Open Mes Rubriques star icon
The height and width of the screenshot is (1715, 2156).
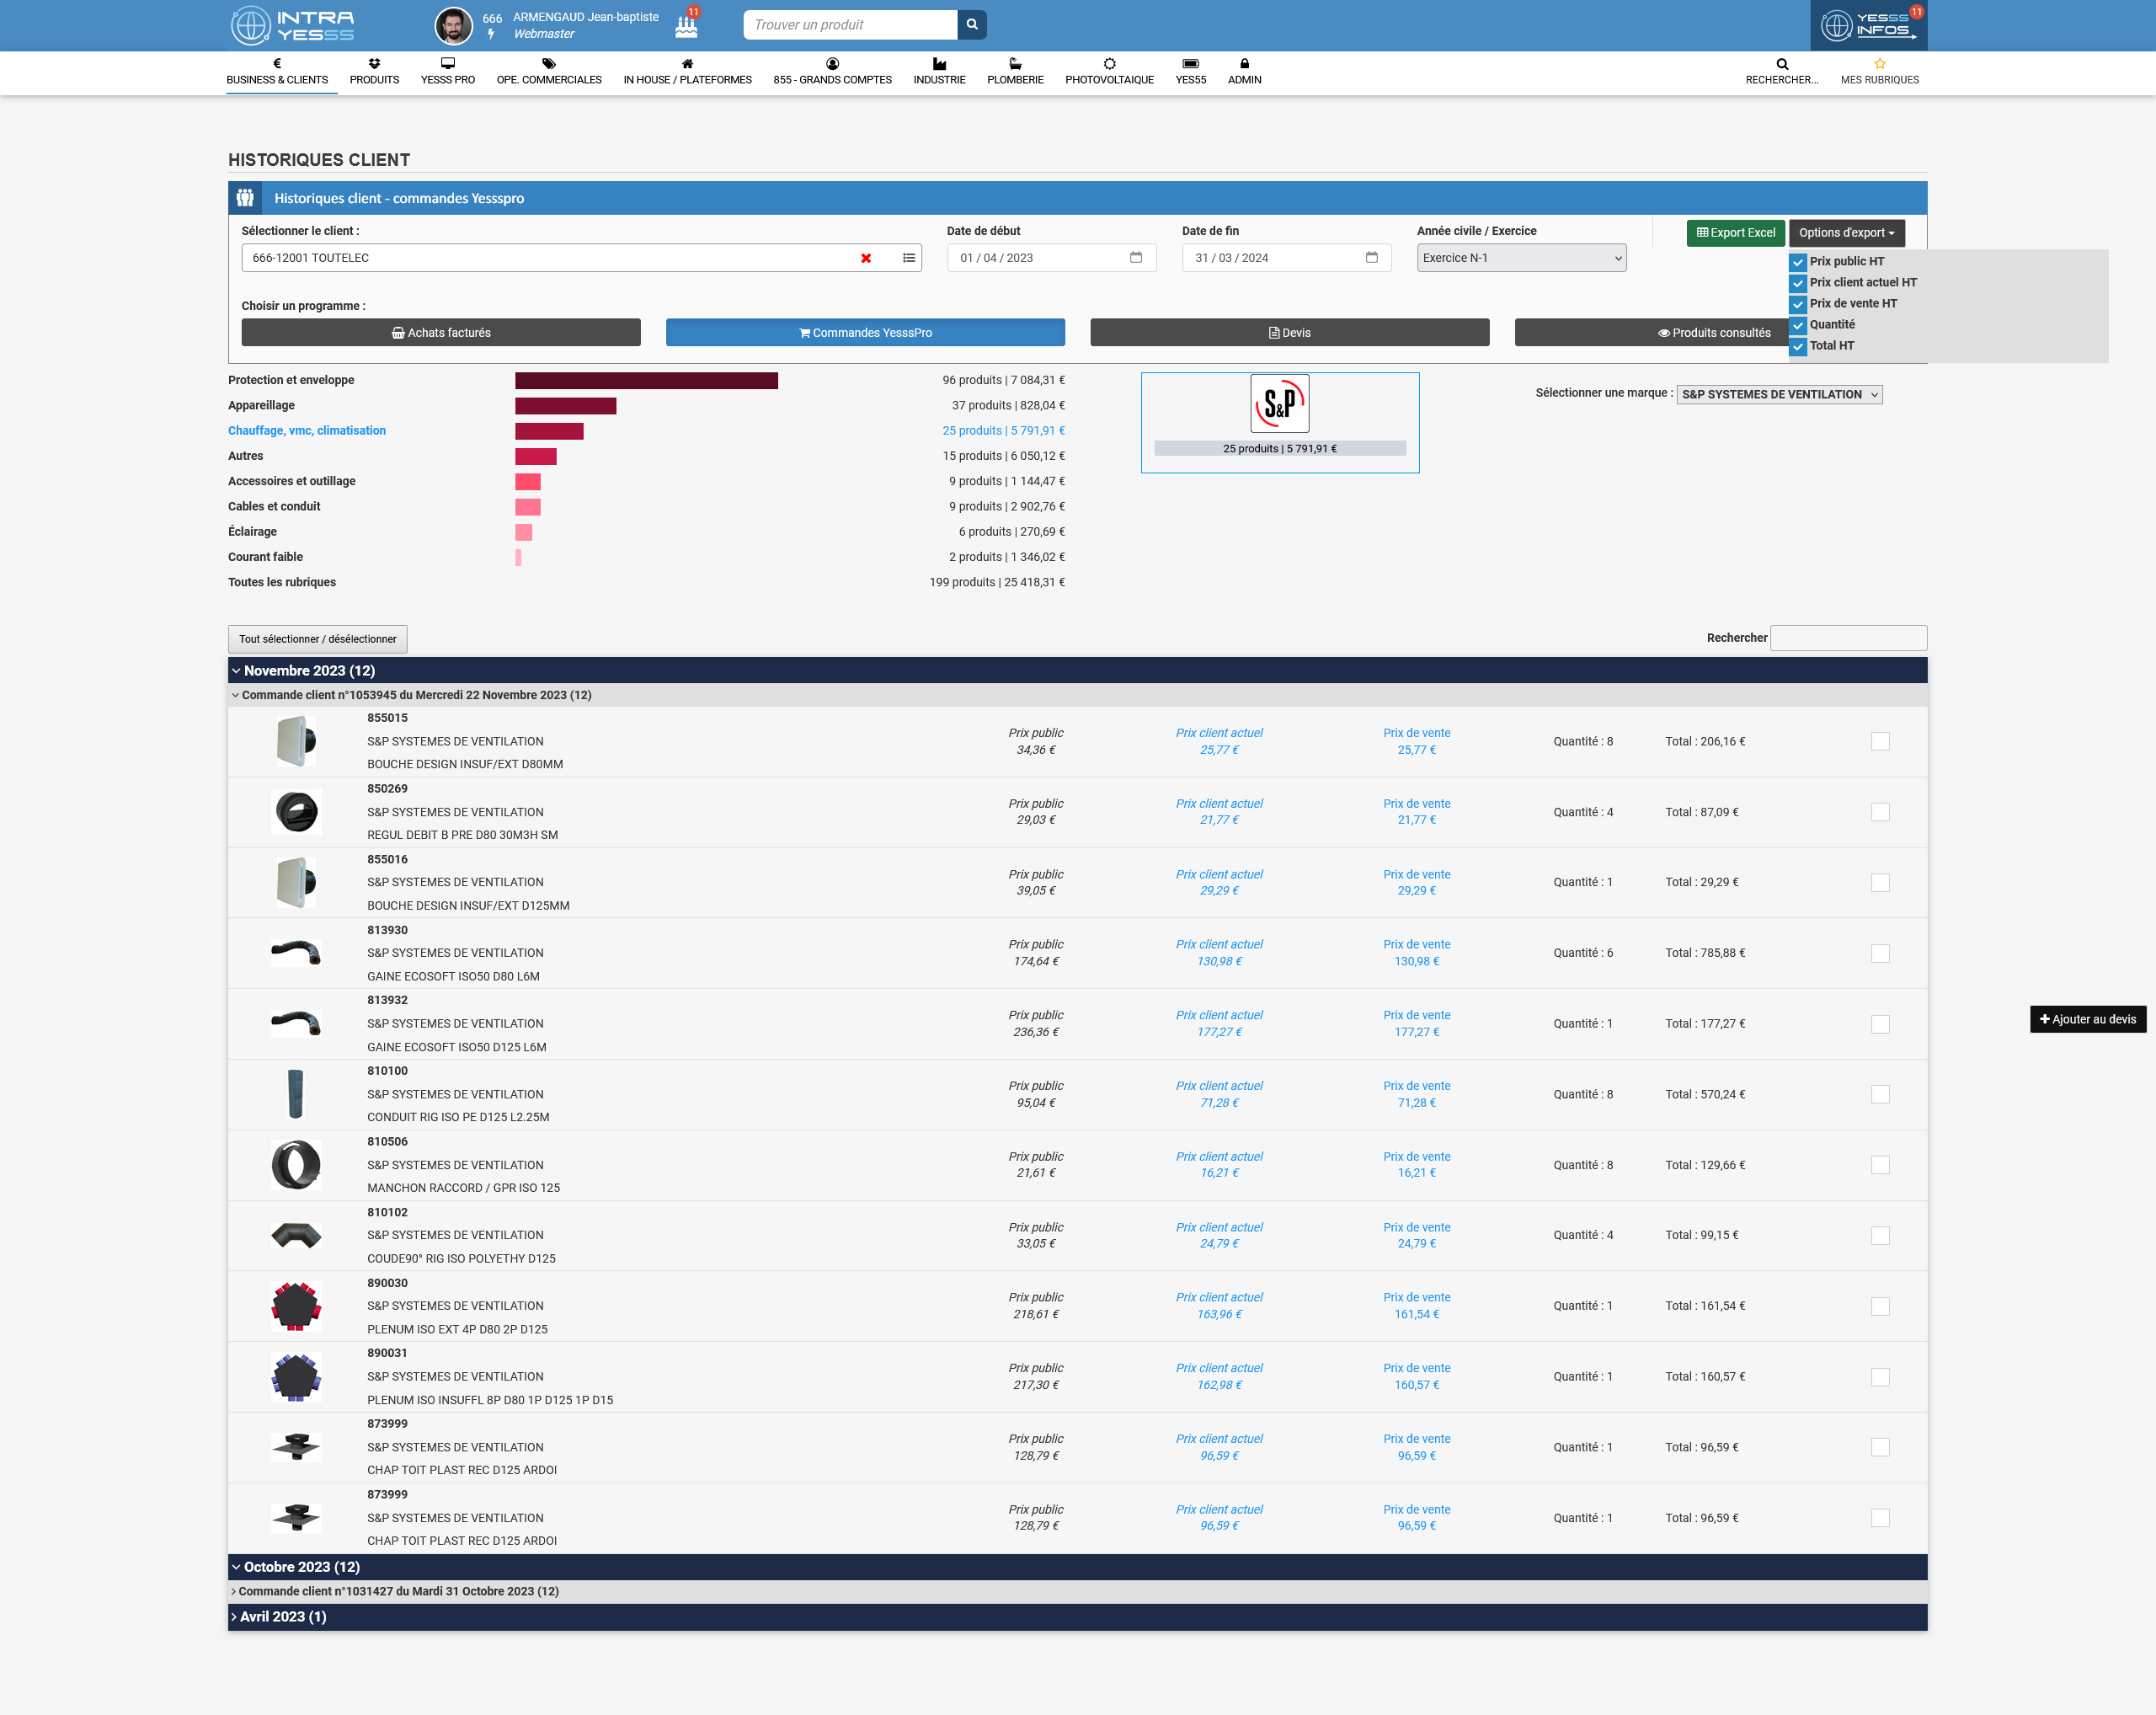tap(1879, 64)
